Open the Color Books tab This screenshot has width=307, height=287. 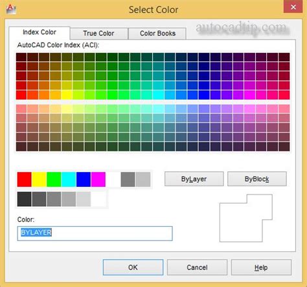[x=157, y=34]
